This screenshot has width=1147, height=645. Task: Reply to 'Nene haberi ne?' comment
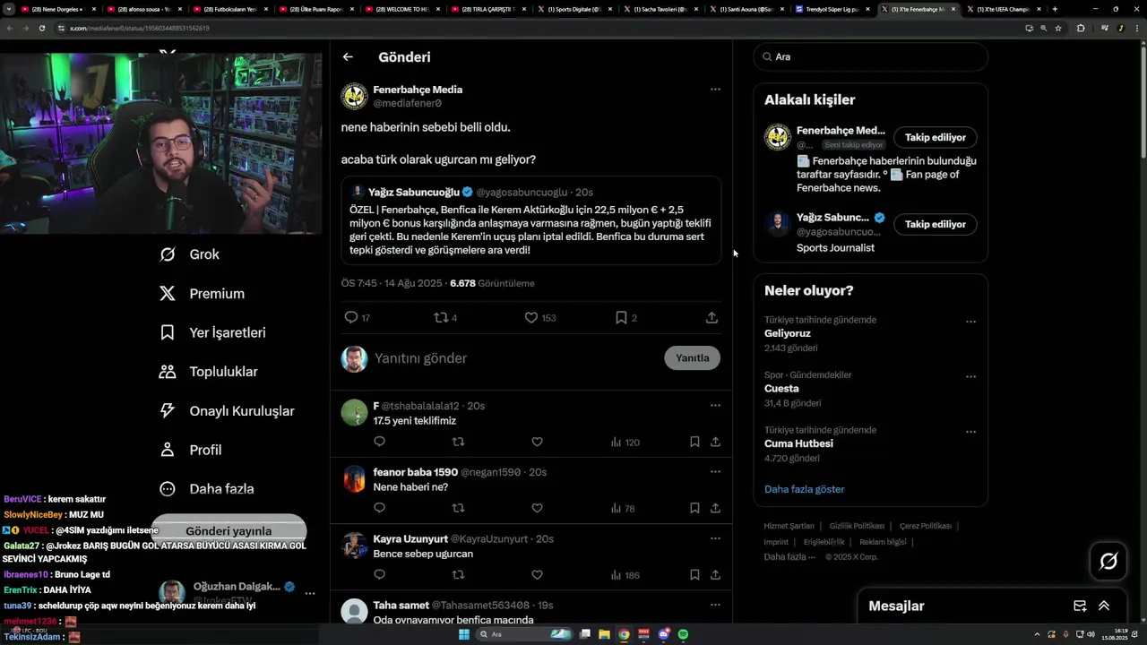(379, 508)
